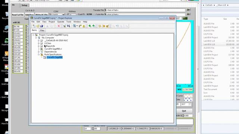Click the greyed Paste toolbar icon
Image resolution: width=239 pixels, height=134 pixels.
55,26
